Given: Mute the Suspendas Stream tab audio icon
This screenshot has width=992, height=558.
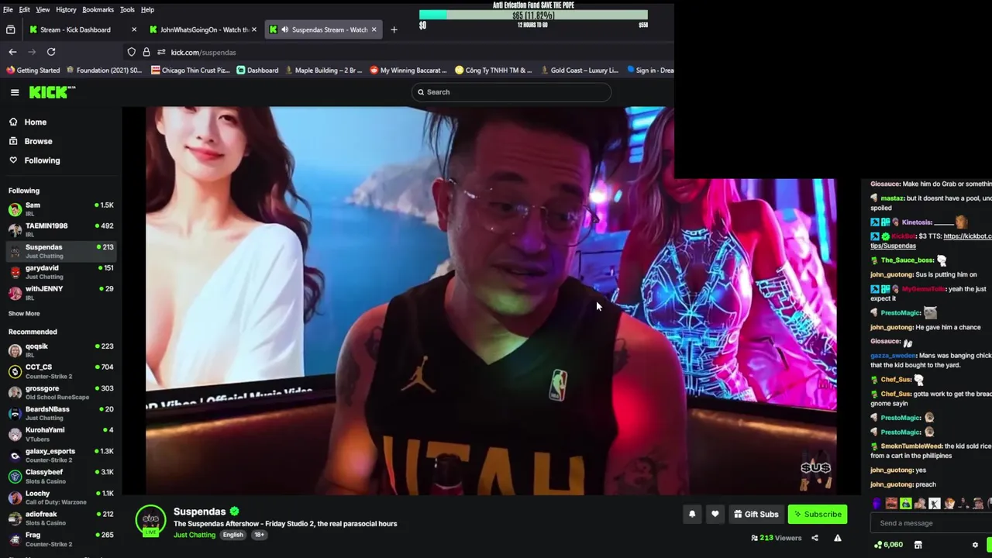Looking at the screenshot, I should click(285, 29).
